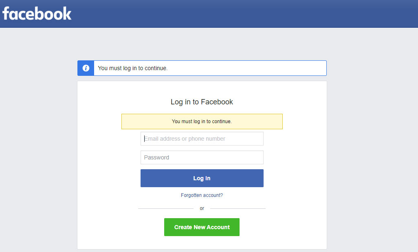Click the white banner's 'You must log in' text

(133, 68)
